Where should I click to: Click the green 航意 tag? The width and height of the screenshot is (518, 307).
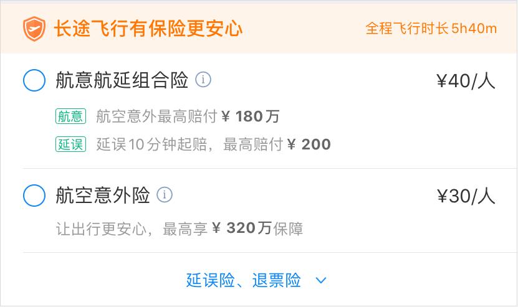click(70, 116)
